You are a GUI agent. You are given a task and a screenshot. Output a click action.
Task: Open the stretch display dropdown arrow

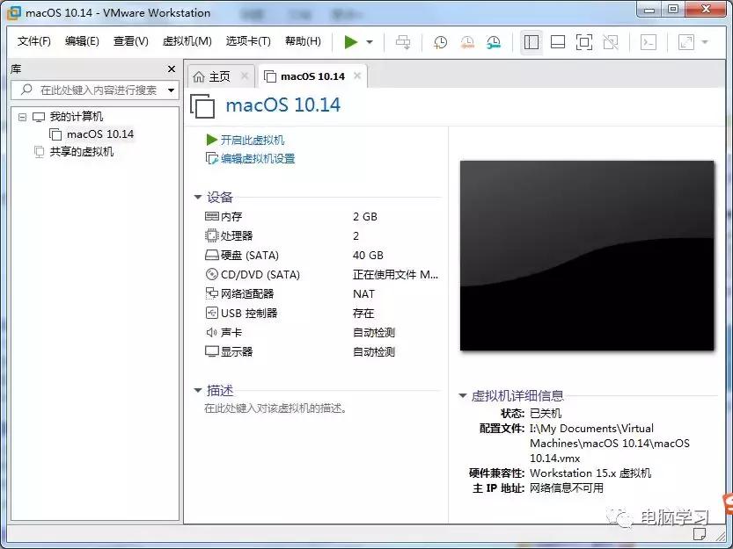click(x=705, y=42)
